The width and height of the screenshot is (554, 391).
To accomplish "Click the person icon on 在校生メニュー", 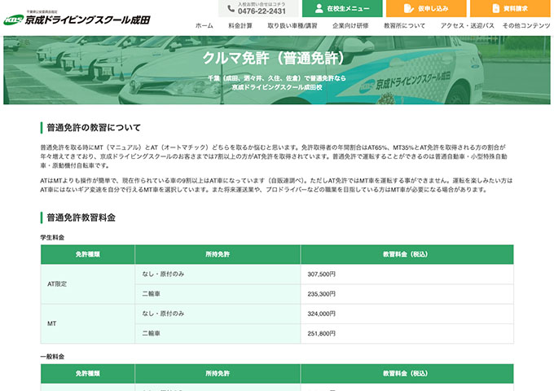I will (x=319, y=8).
